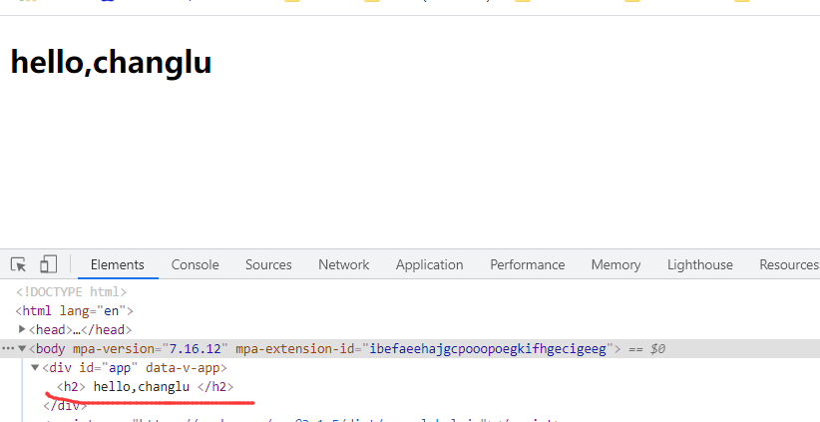
Task: Select the <!DOCTYPE html> line
Action: click(x=71, y=291)
